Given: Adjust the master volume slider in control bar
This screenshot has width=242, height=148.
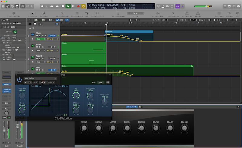Looking at the screenshot, I should (203, 6).
